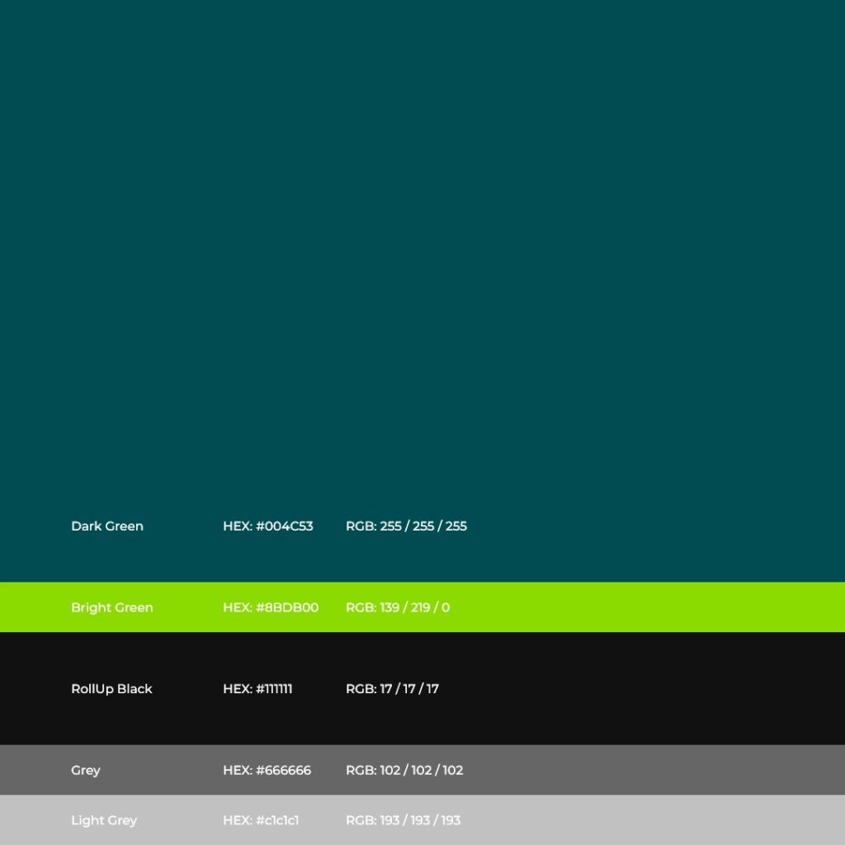Click the "RollUp Black" color name
This screenshot has width=845, height=845.
(x=111, y=689)
